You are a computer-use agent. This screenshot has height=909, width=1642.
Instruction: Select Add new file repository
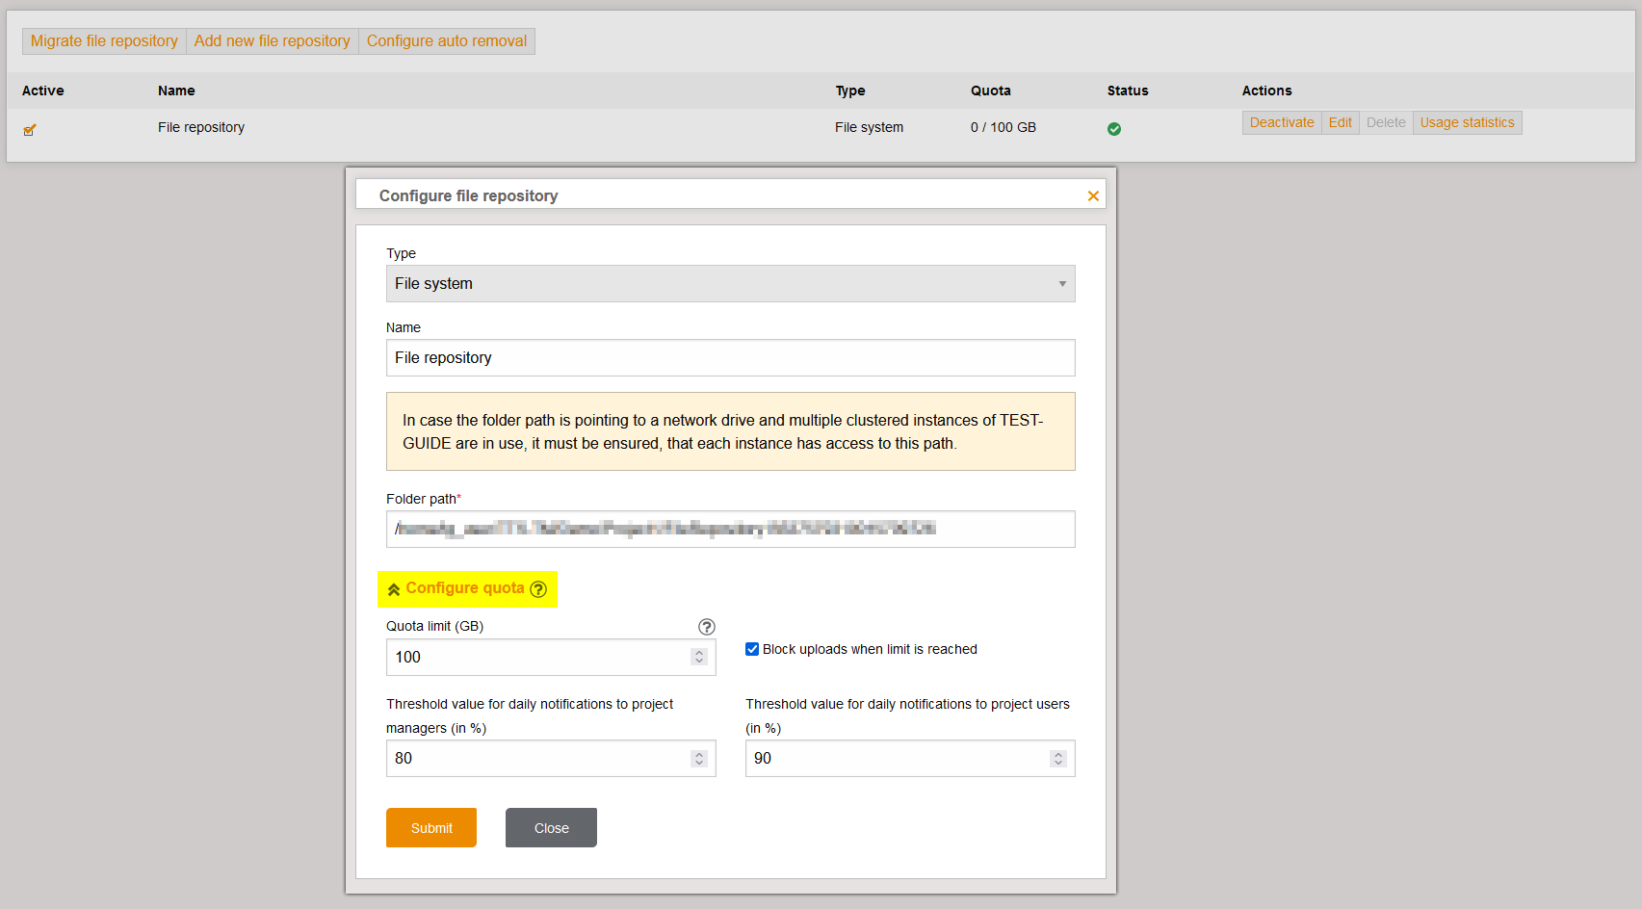coord(272,41)
